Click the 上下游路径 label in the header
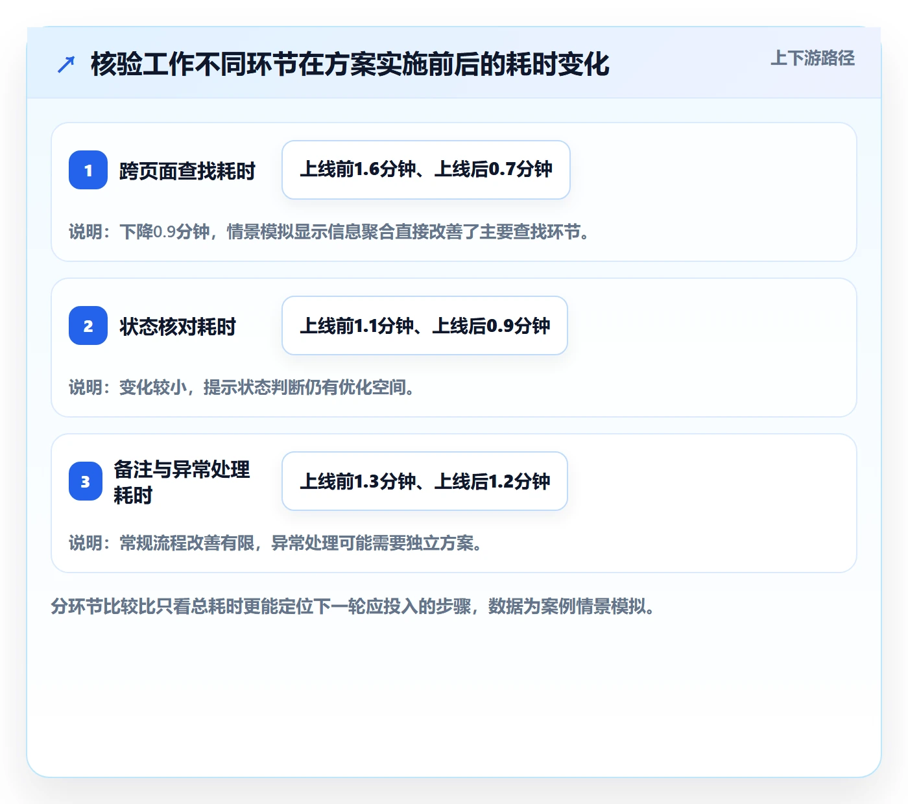This screenshot has width=908, height=804. coord(813,58)
